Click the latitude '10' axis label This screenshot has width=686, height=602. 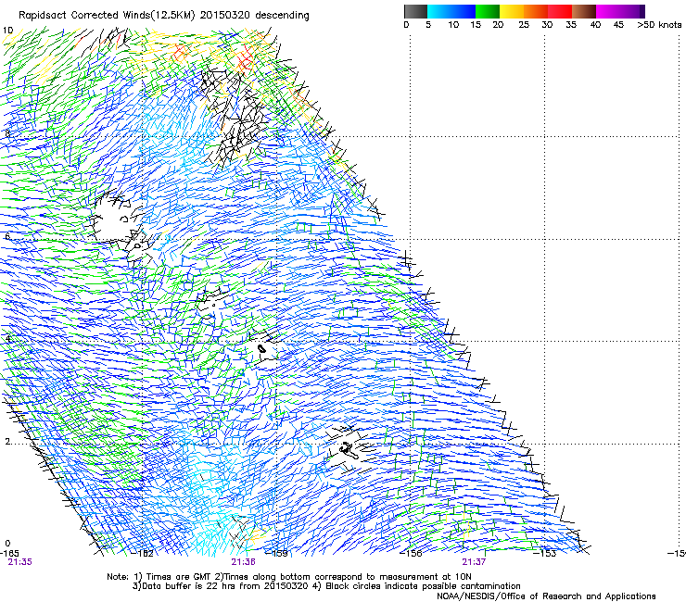pos(7,31)
